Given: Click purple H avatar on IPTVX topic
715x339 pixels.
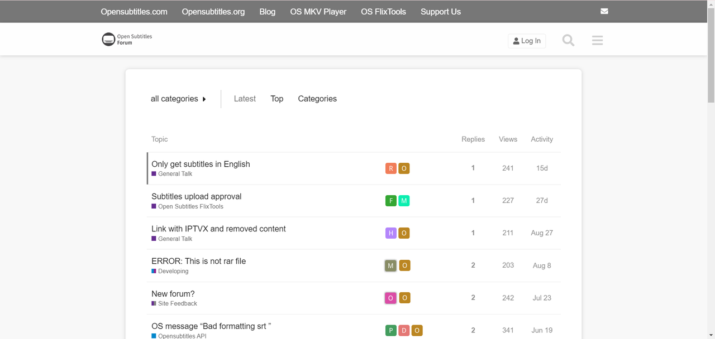Looking at the screenshot, I should pyautogui.click(x=390, y=233).
